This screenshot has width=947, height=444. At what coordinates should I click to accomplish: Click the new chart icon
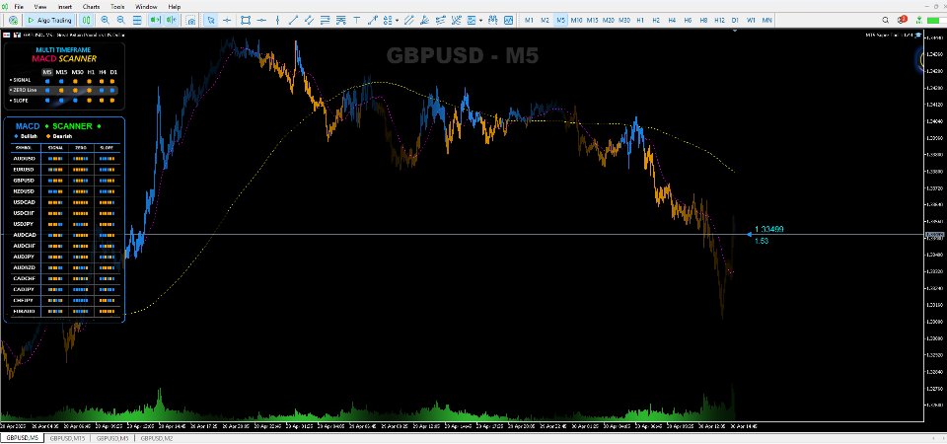coord(13,20)
